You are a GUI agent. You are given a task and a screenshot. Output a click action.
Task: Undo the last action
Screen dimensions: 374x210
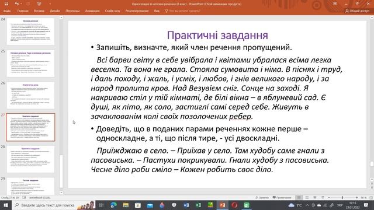(x=16, y=4)
